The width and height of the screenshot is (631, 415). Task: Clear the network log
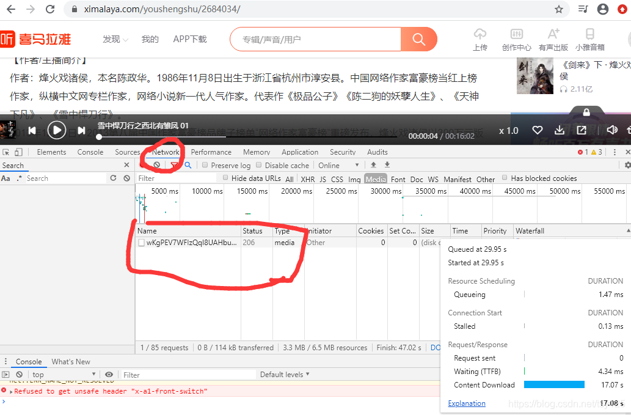pos(157,165)
